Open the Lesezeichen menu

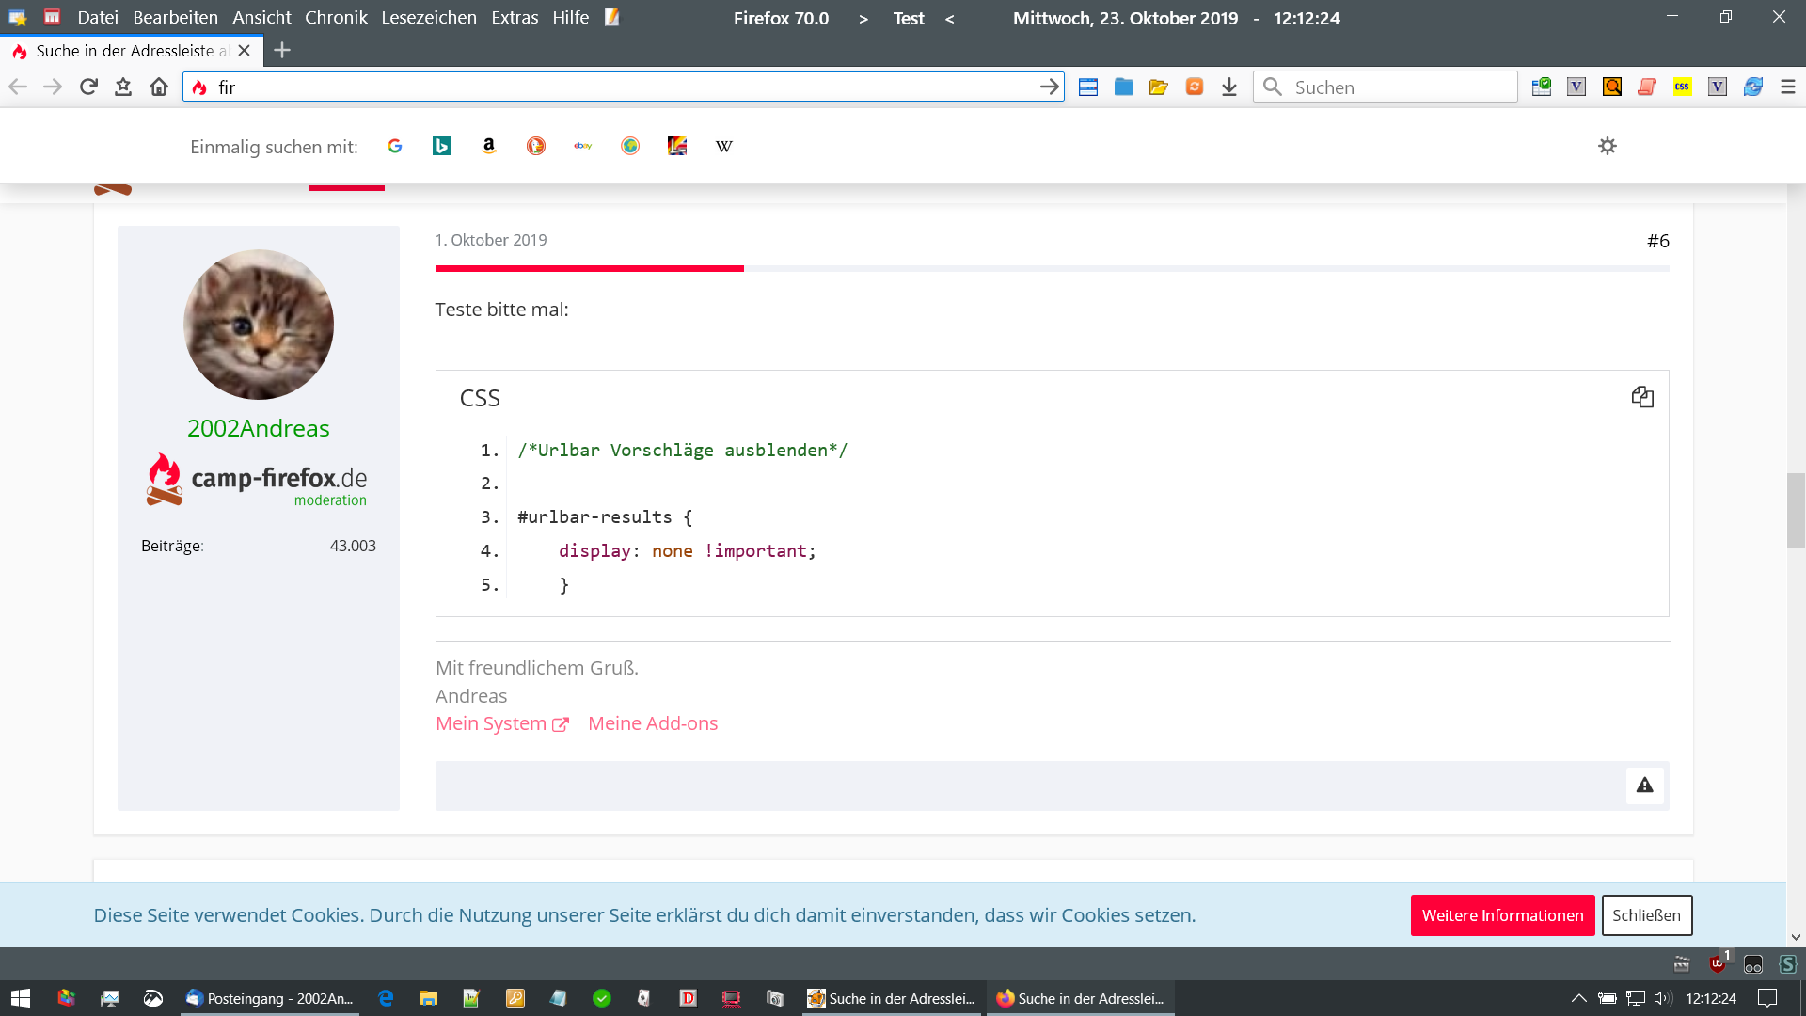(428, 17)
